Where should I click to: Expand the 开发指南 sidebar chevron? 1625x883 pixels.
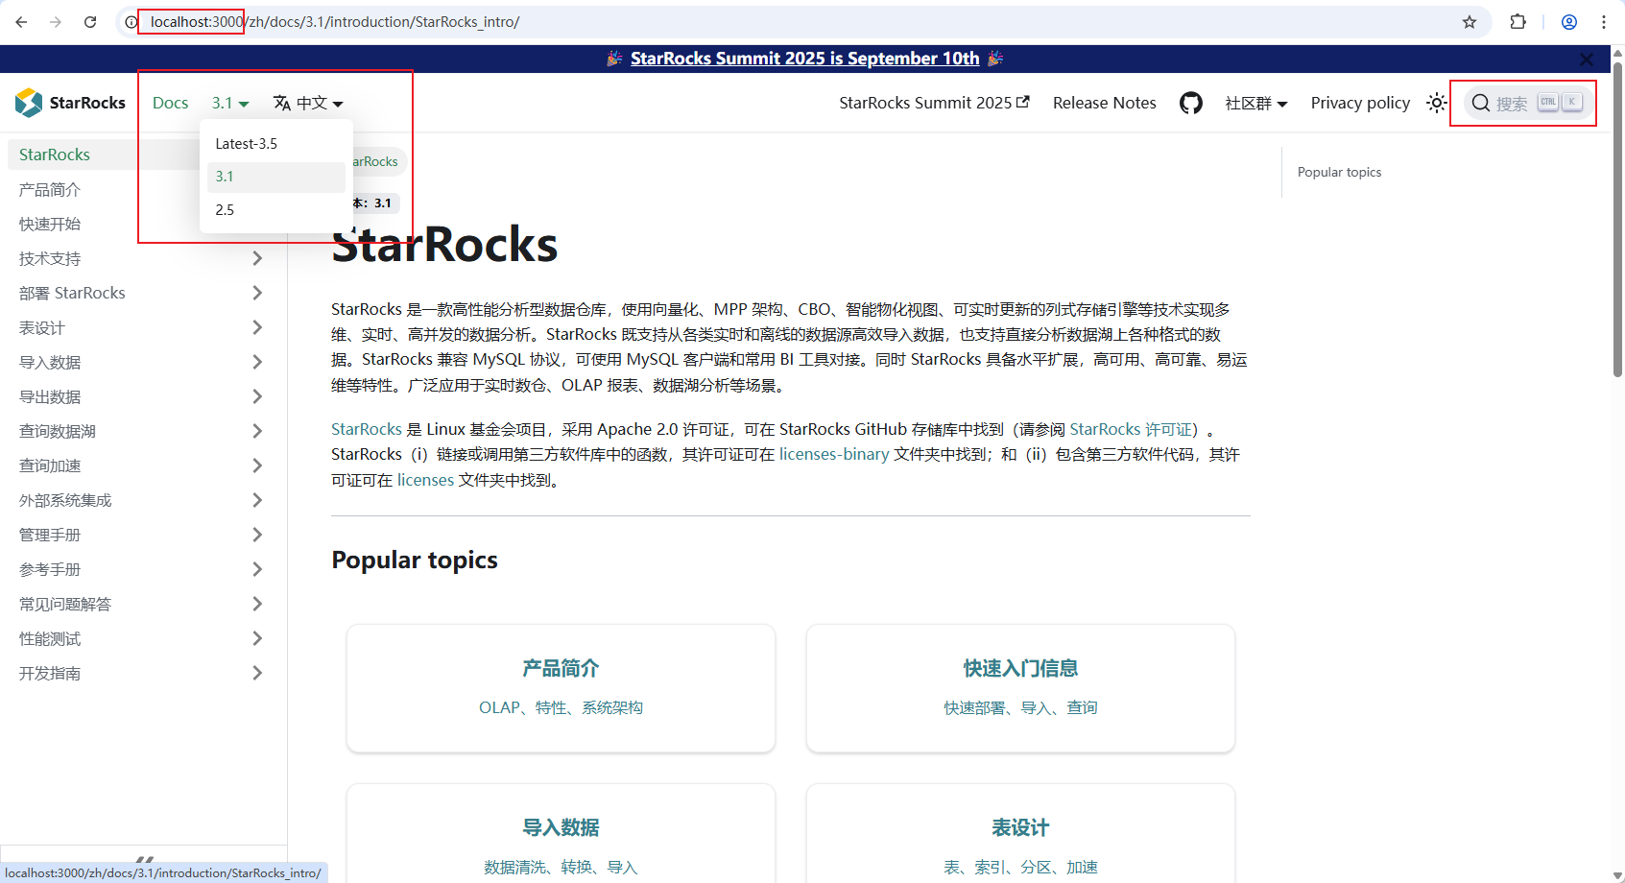click(x=257, y=673)
